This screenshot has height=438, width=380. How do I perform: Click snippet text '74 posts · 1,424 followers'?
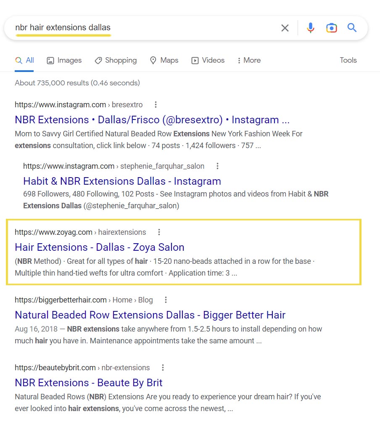point(194,146)
